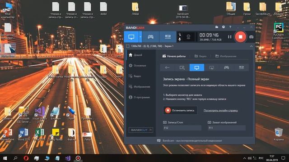Select Sticky Notes desktop shortcut
289x162 pixels.
[55, 135]
